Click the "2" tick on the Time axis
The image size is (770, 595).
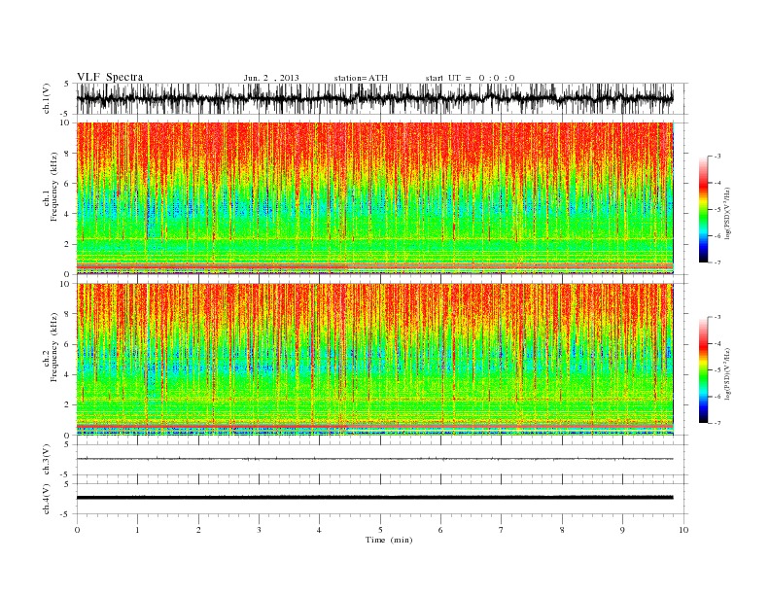coord(198,530)
